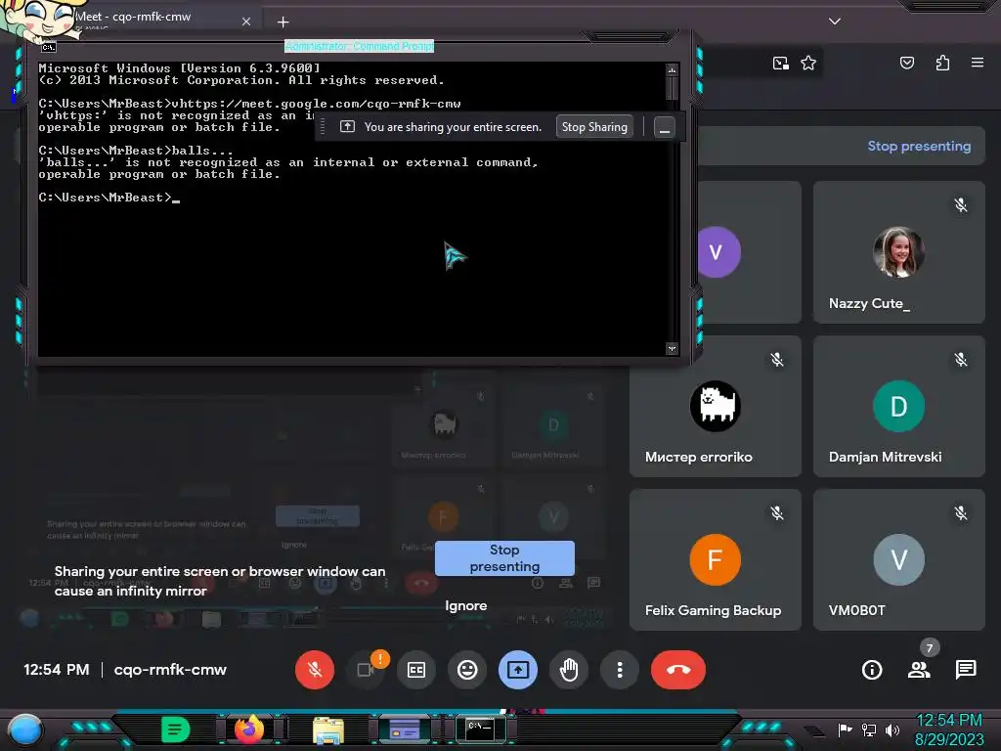The height and width of the screenshot is (751, 1001).
Task: Leave the call with red hangup button
Action: [678, 670]
